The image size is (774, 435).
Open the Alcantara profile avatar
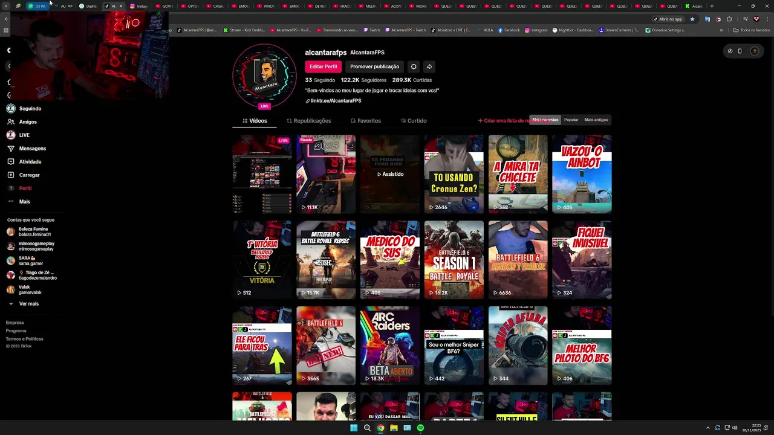(x=264, y=75)
